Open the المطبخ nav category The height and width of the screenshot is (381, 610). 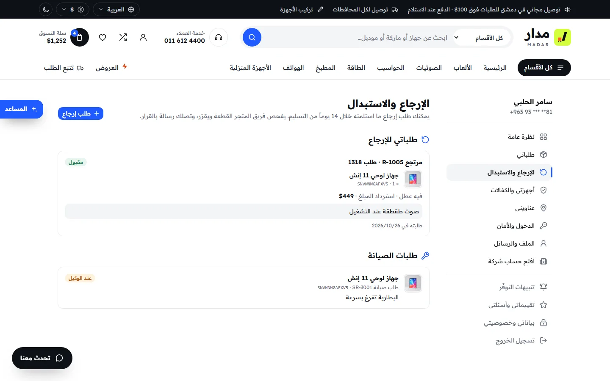coord(325,68)
